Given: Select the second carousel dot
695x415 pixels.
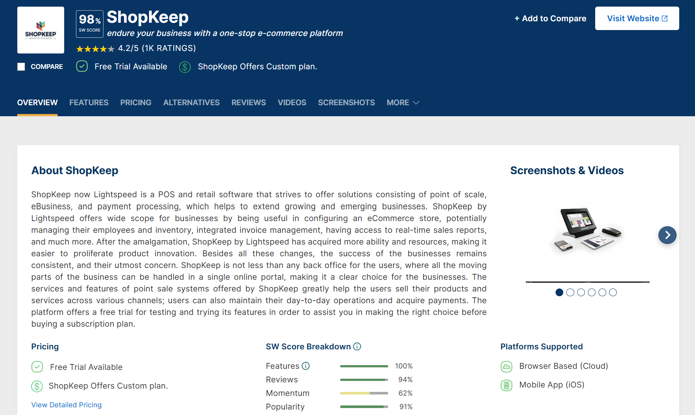Looking at the screenshot, I should 570,292.
